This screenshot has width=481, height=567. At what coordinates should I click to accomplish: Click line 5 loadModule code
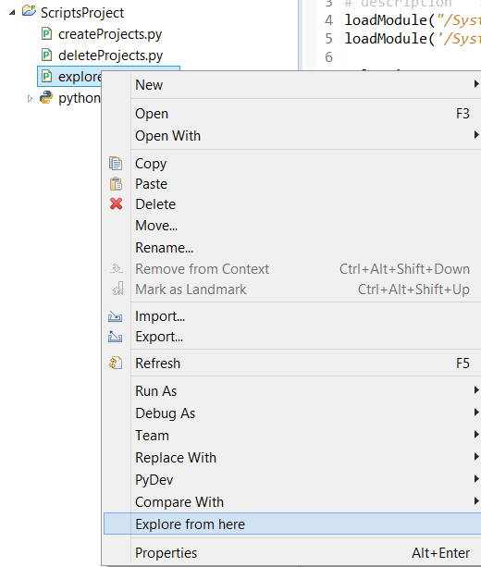pos(413,39)
